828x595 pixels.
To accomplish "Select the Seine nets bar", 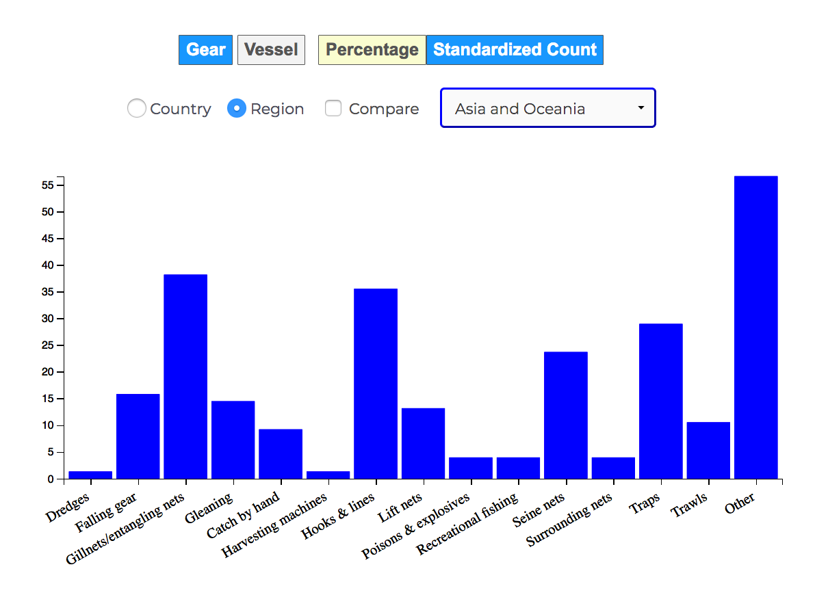I will (565, 415).
